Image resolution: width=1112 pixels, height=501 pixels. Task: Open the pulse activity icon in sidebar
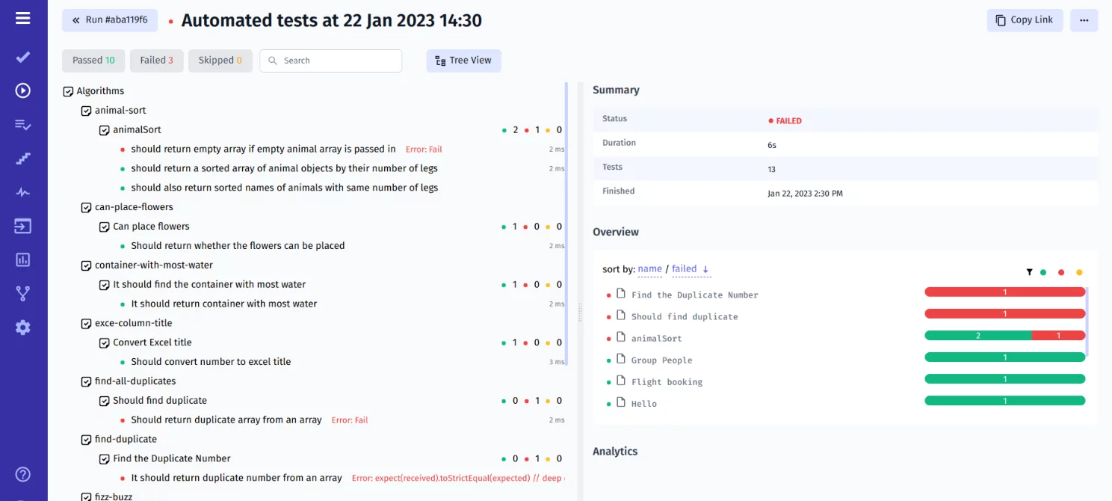click(22, 191)
